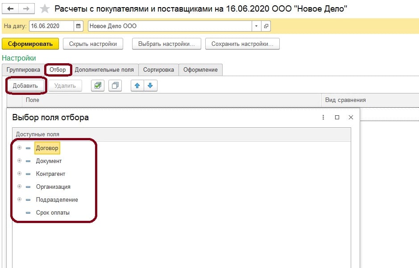The width and height of the screenshot is (419, 268).
Task: Check all filter rows icon
Action: point(97,85)
